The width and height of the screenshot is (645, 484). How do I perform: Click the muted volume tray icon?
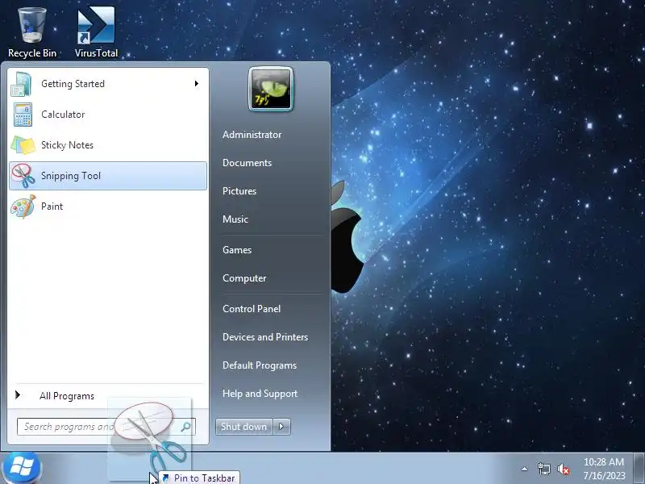pyautogui.click(x=564, y=469)
